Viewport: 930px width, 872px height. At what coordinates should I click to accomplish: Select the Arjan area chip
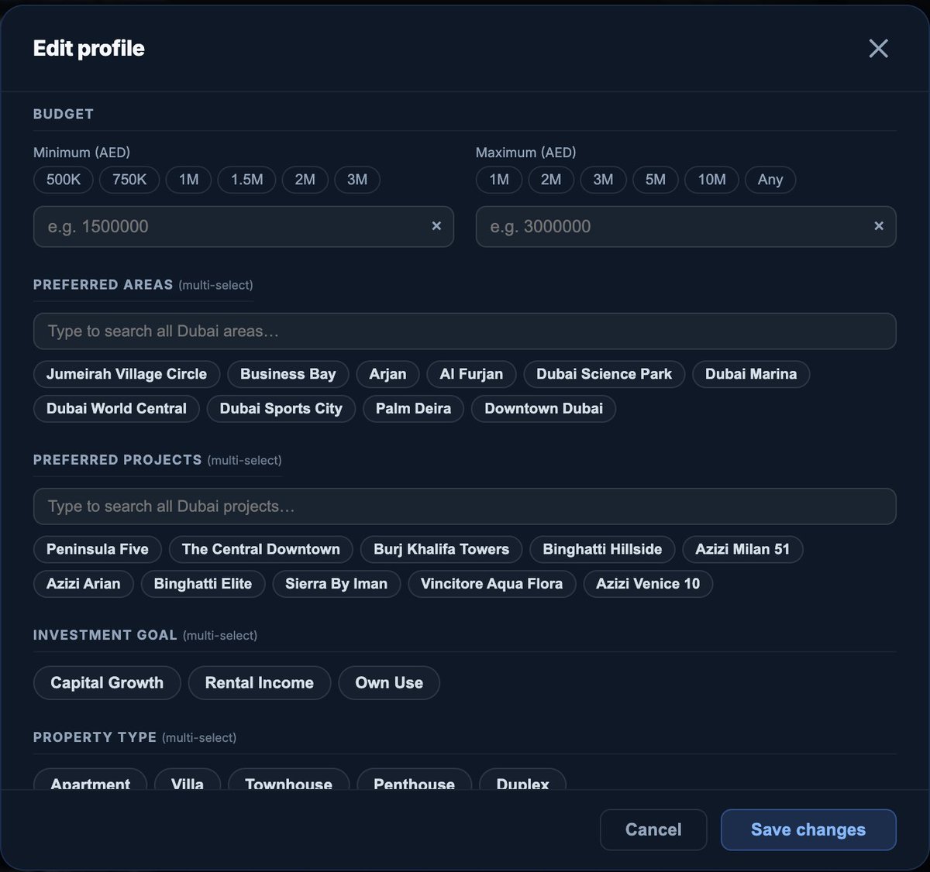tap(387, 374)
